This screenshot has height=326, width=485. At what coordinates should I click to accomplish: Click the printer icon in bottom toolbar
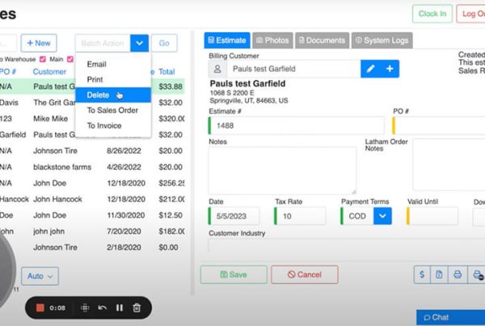point(458,275)
